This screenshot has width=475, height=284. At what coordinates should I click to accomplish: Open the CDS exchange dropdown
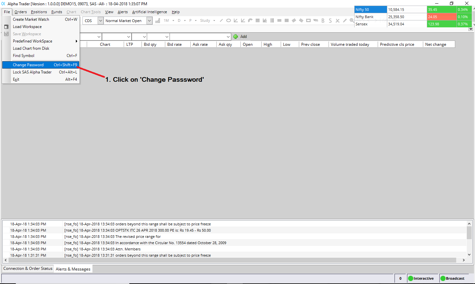(x=101, y=21)
